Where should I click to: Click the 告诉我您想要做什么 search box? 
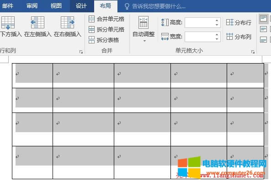[x=159, y=6]
